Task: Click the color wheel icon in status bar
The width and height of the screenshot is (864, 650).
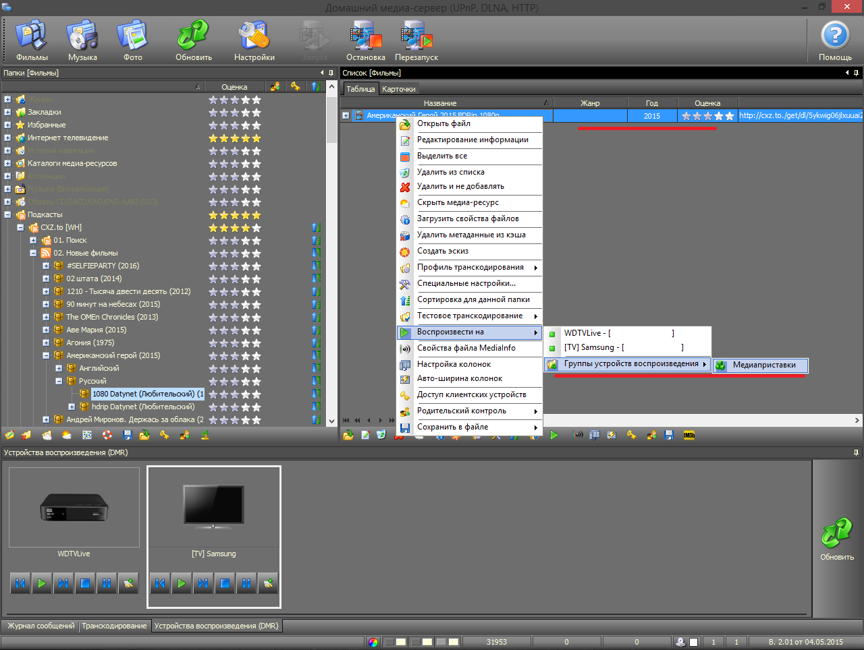Action: point(373,642)
